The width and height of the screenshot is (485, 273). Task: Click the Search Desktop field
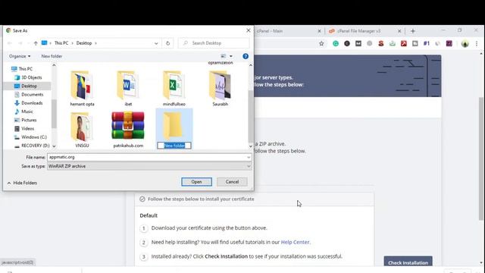pos(214,43)
